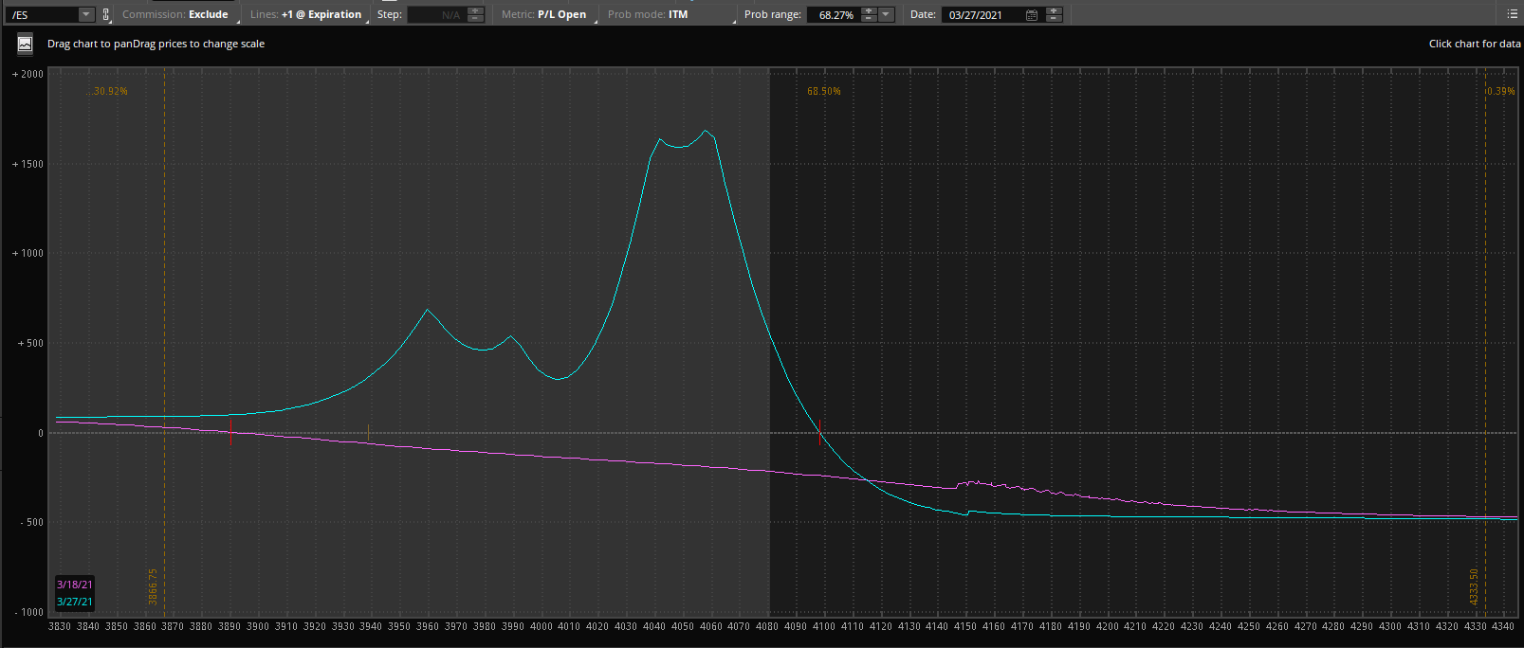Open the list menu icon at top right
Image resolution: width=1524 pixels, height=648 pixels.
[1512, 14]
